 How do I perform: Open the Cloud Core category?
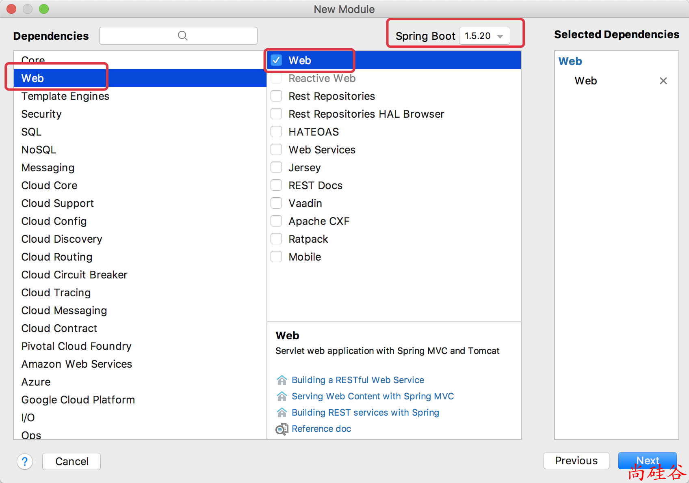pyautogui.click(x=140, y=185)
